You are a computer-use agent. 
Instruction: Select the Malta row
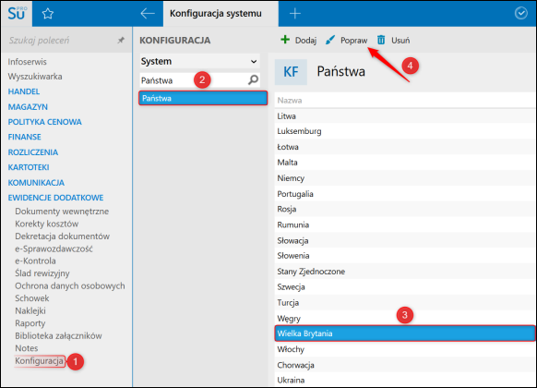point(404,163)
